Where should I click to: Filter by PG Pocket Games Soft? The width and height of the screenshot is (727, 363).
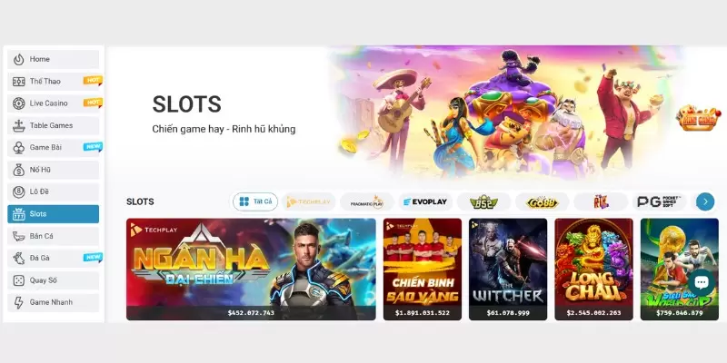coord(660,201)
